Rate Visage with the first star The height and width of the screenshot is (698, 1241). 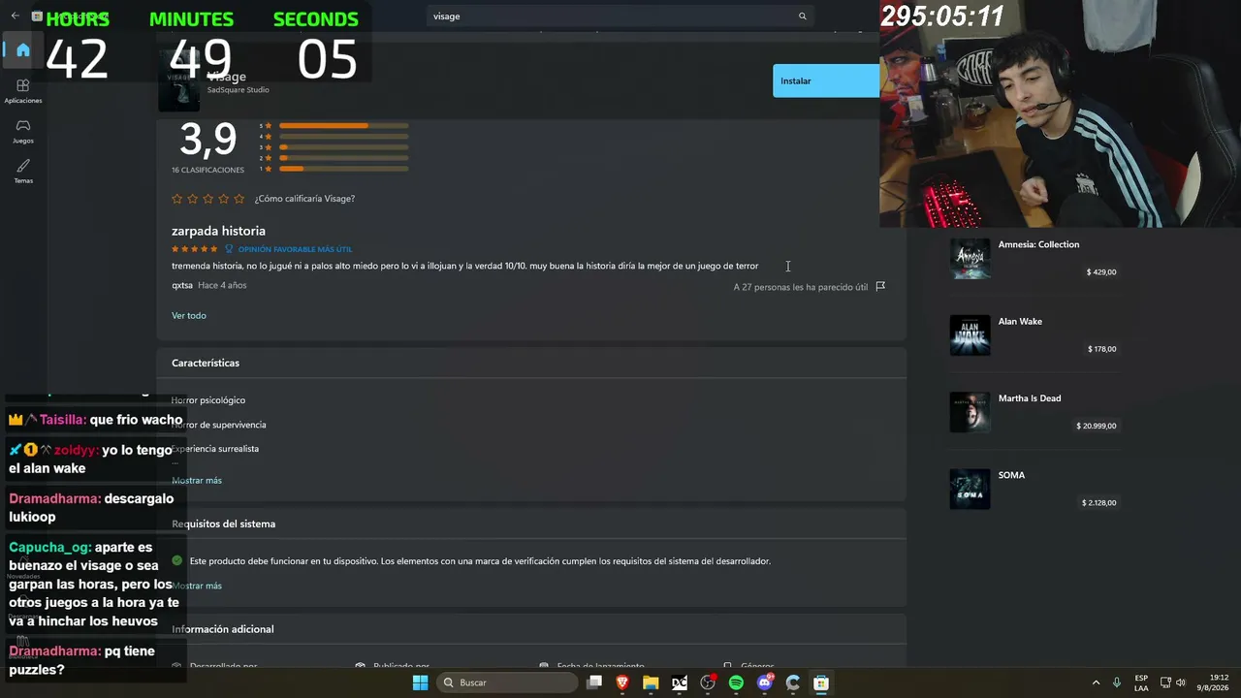click(176, 199)
